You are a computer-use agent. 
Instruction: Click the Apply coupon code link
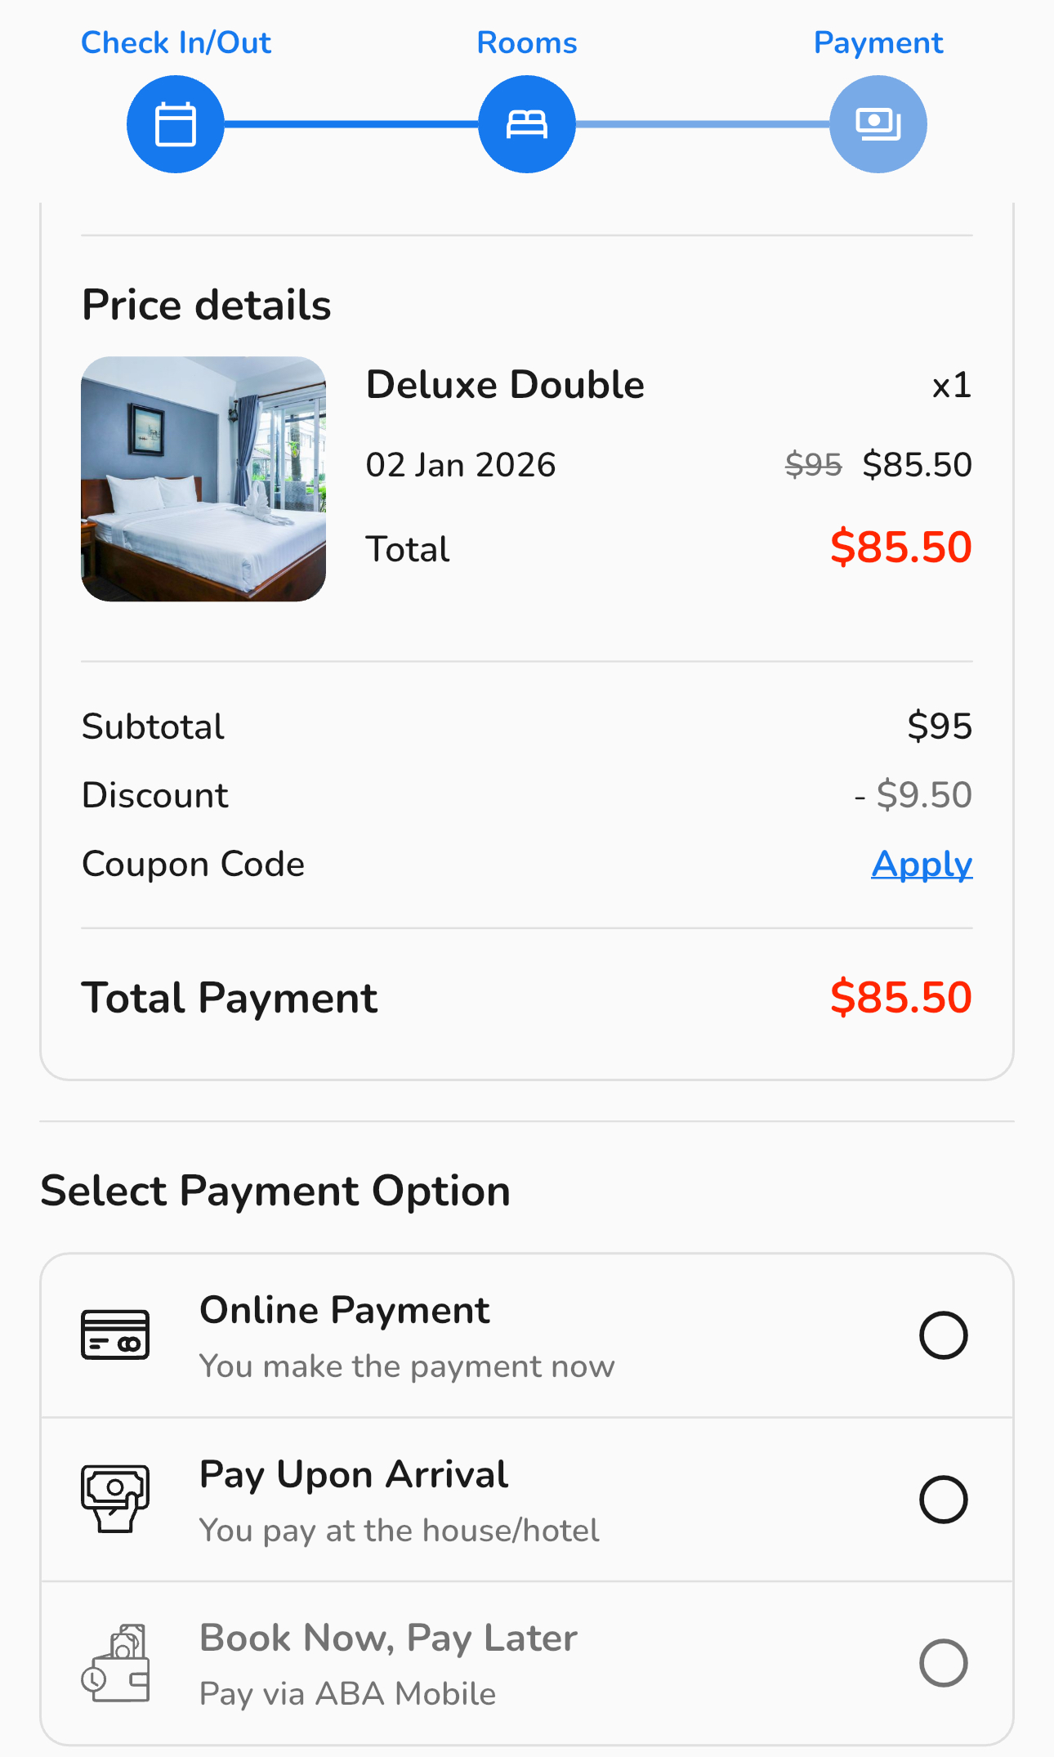[x=922, y=864]
